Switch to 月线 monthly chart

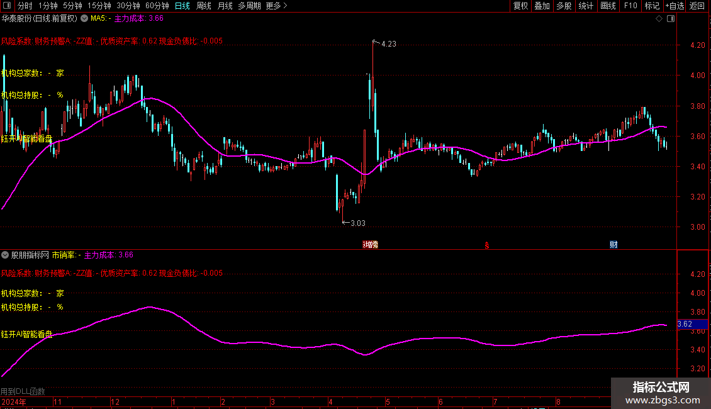[225, 6]
